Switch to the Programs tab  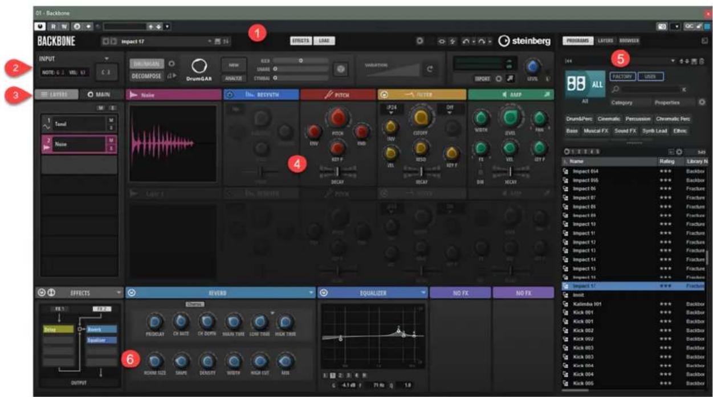coord(577,41)
